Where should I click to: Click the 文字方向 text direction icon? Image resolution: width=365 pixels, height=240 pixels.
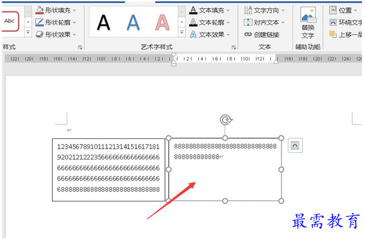pos(248,10)
